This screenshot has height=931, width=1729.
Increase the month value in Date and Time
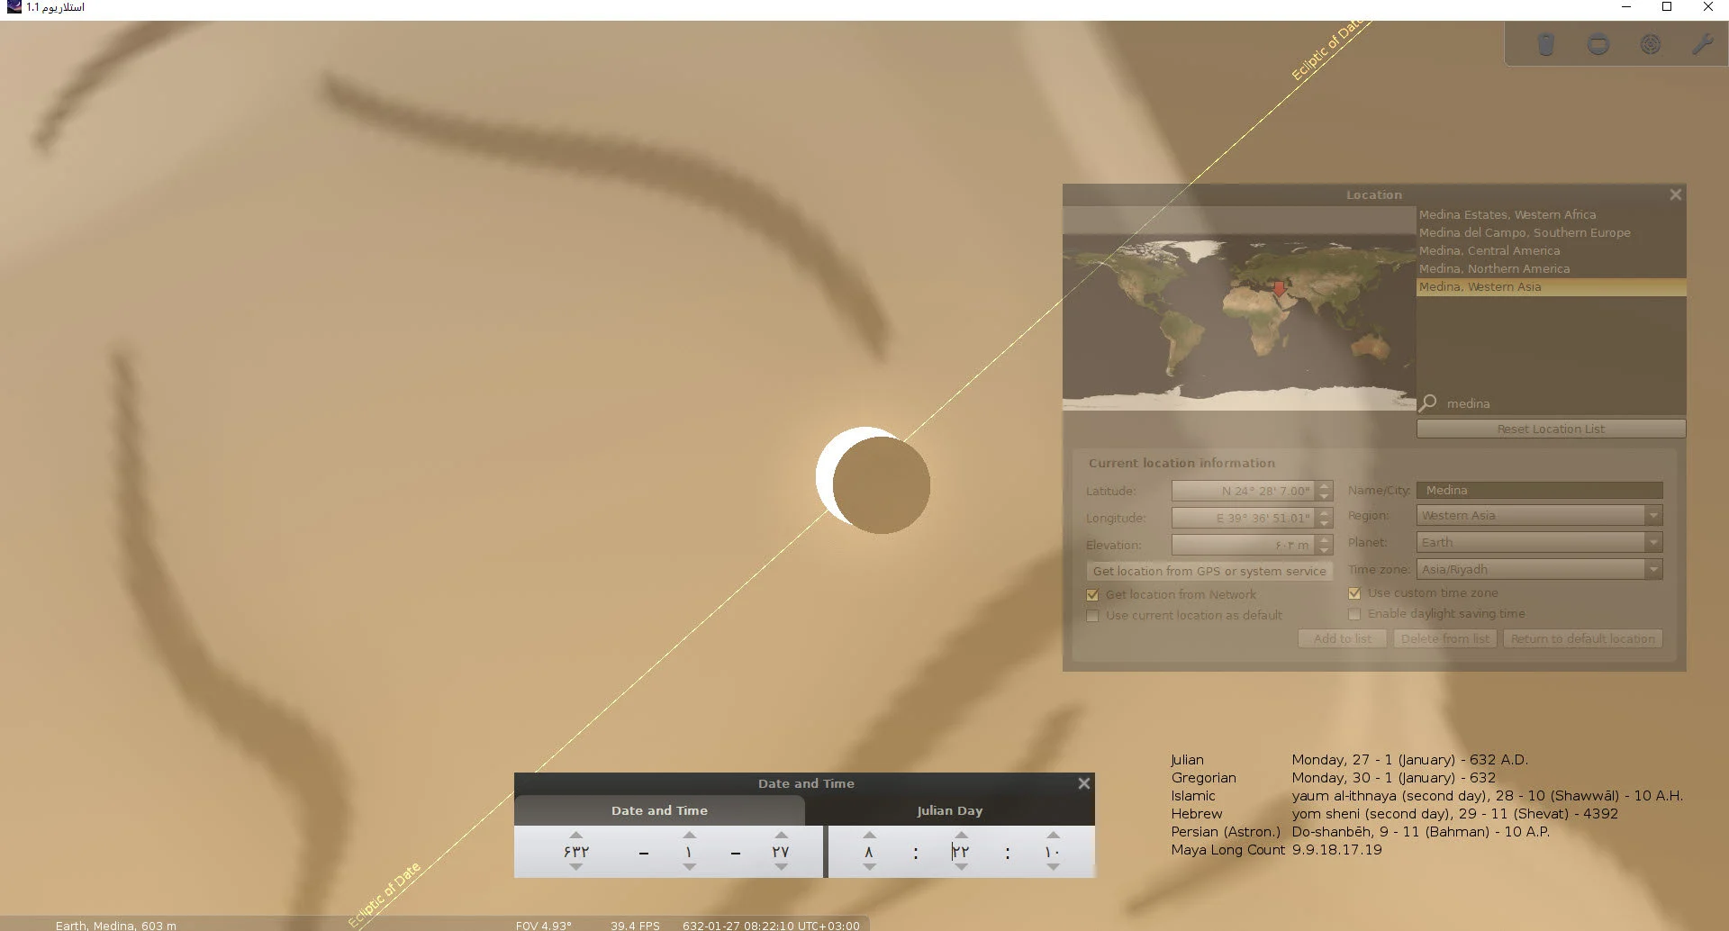click(689, 836)
